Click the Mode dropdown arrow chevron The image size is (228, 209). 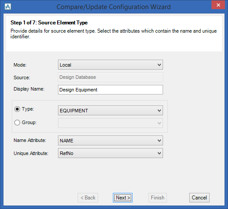[159, 65]
